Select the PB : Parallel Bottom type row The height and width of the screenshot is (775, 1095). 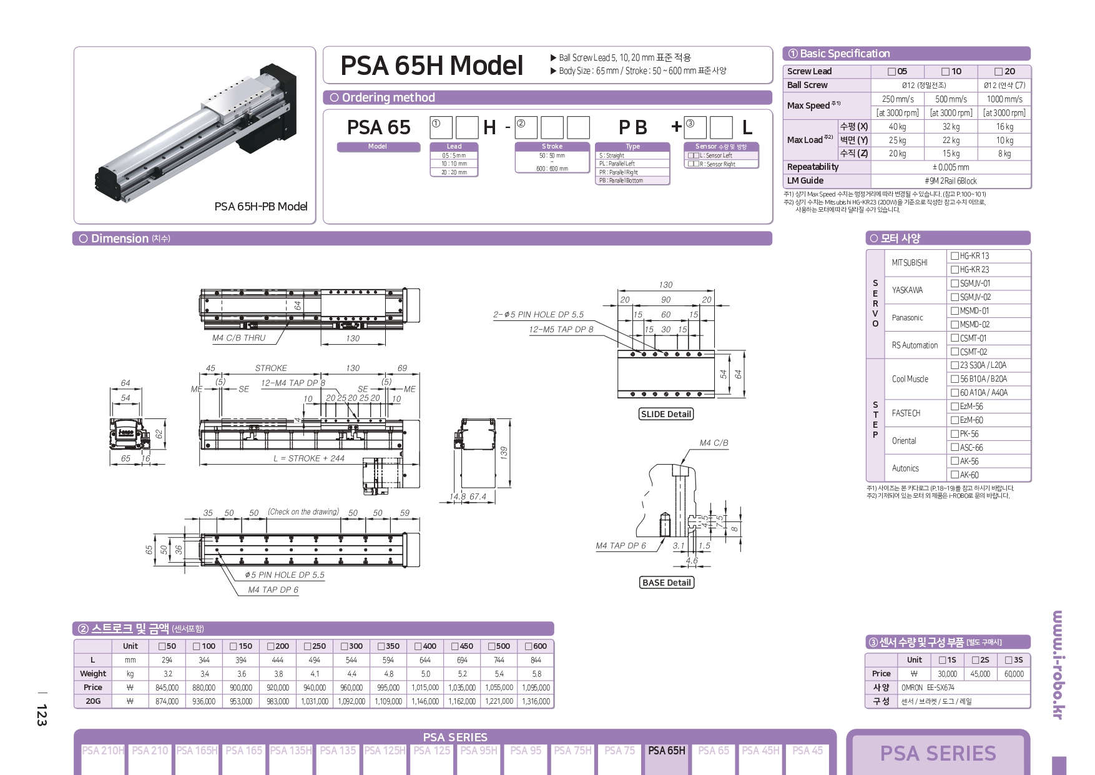(x=632, y=180)
